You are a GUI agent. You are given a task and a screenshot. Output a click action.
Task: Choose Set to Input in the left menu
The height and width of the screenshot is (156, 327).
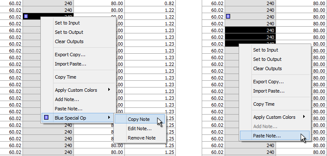tap(67, 23)
